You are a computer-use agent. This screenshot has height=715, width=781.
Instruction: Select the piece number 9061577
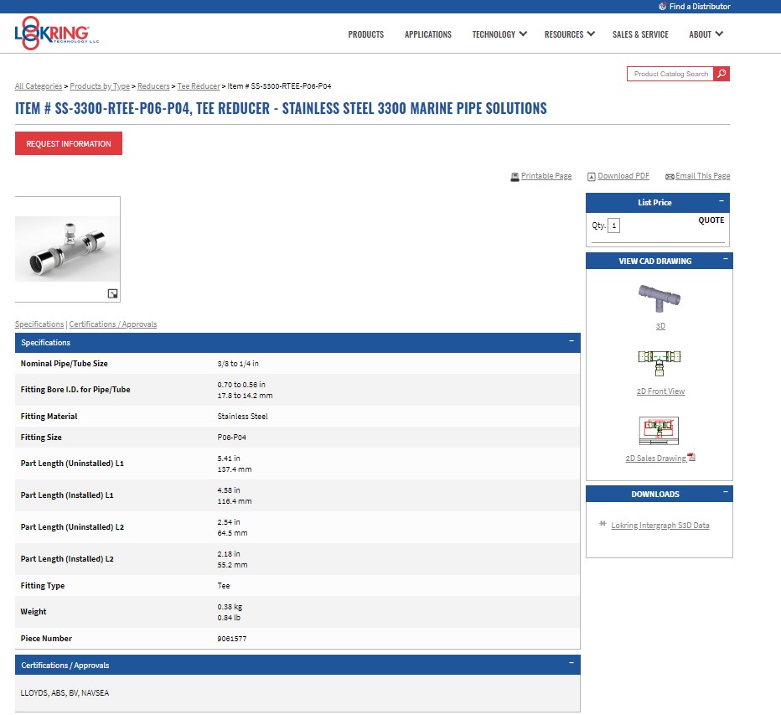tap(231, 639)
